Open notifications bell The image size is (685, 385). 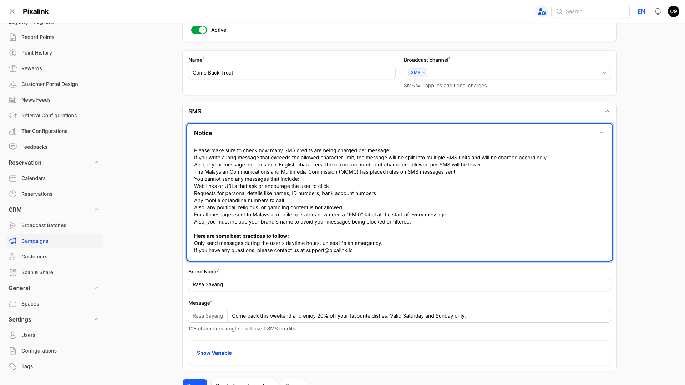coord(658,11)
